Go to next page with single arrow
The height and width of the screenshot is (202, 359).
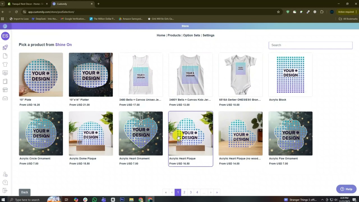click(x=211, y=192)
